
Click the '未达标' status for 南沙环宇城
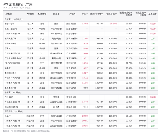tap(153, 24)
